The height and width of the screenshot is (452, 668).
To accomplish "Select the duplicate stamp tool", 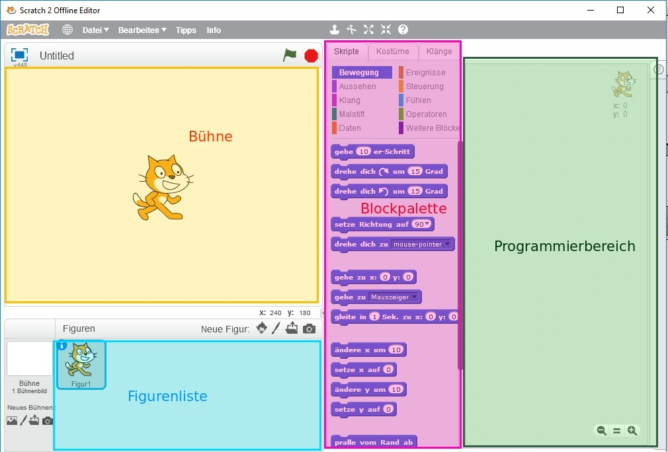I will click(335, 29).
